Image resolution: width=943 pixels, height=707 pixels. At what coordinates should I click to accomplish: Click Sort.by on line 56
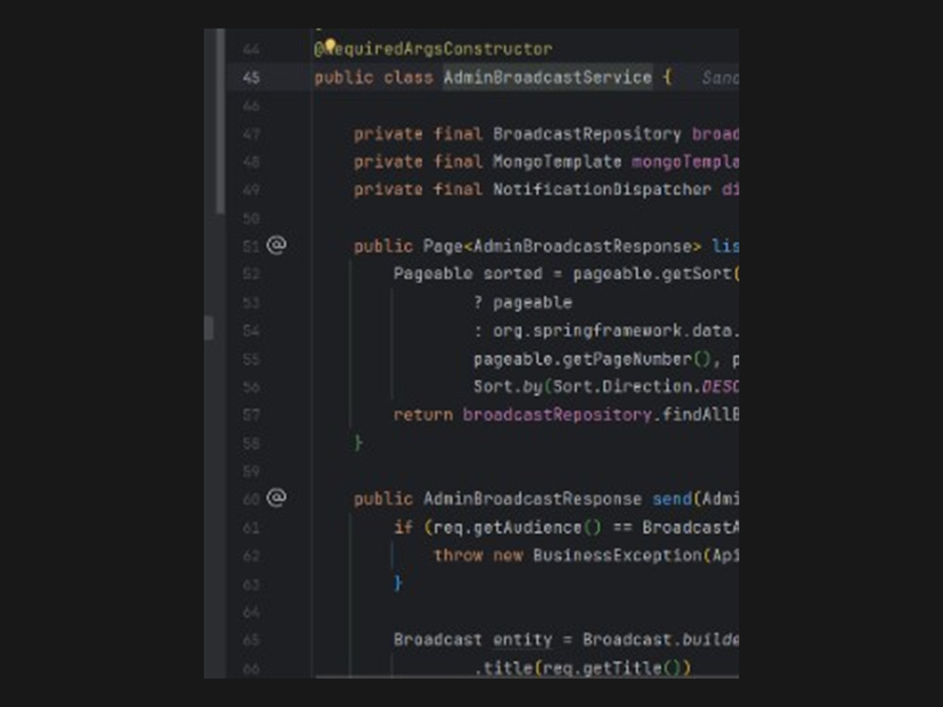(x=507, y=386)
